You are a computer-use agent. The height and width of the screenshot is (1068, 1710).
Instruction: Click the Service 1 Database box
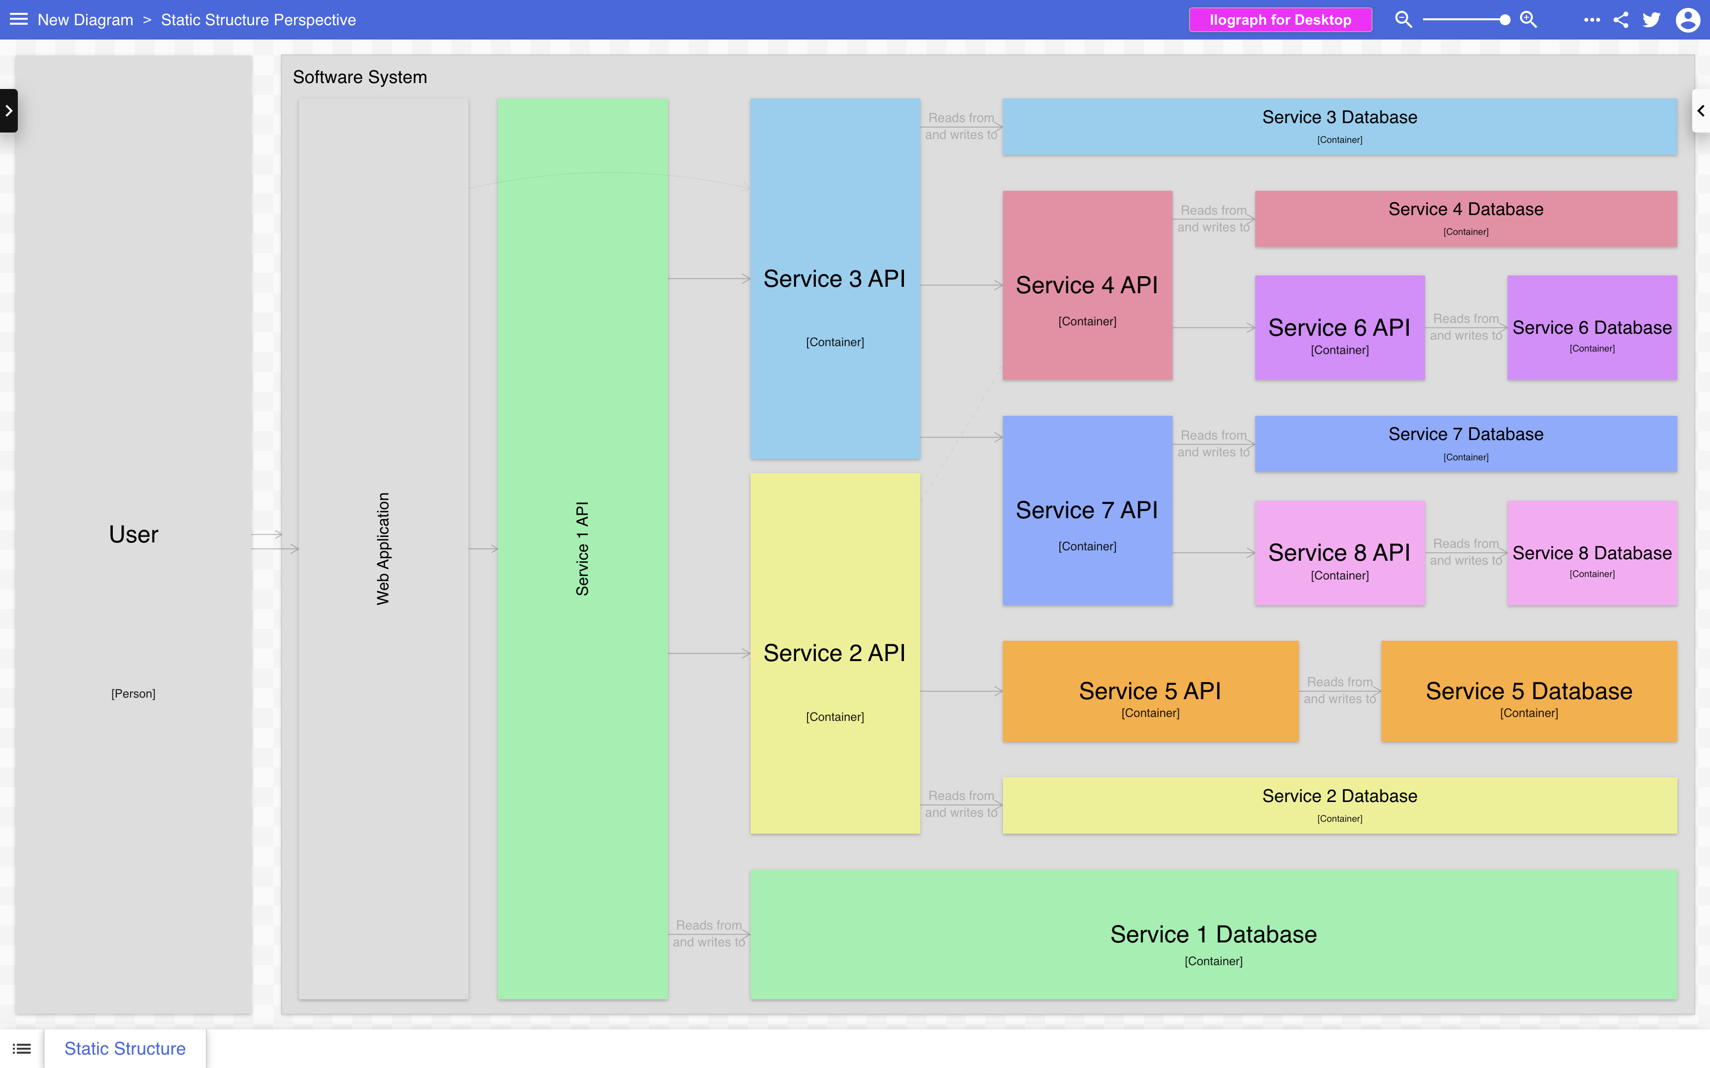[1213, 934]
